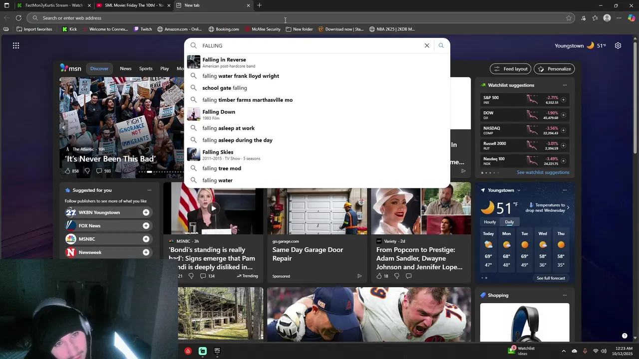Screen dimensions: 639x359
Task: Open a new tab with plus button
Action: (259, 5)
